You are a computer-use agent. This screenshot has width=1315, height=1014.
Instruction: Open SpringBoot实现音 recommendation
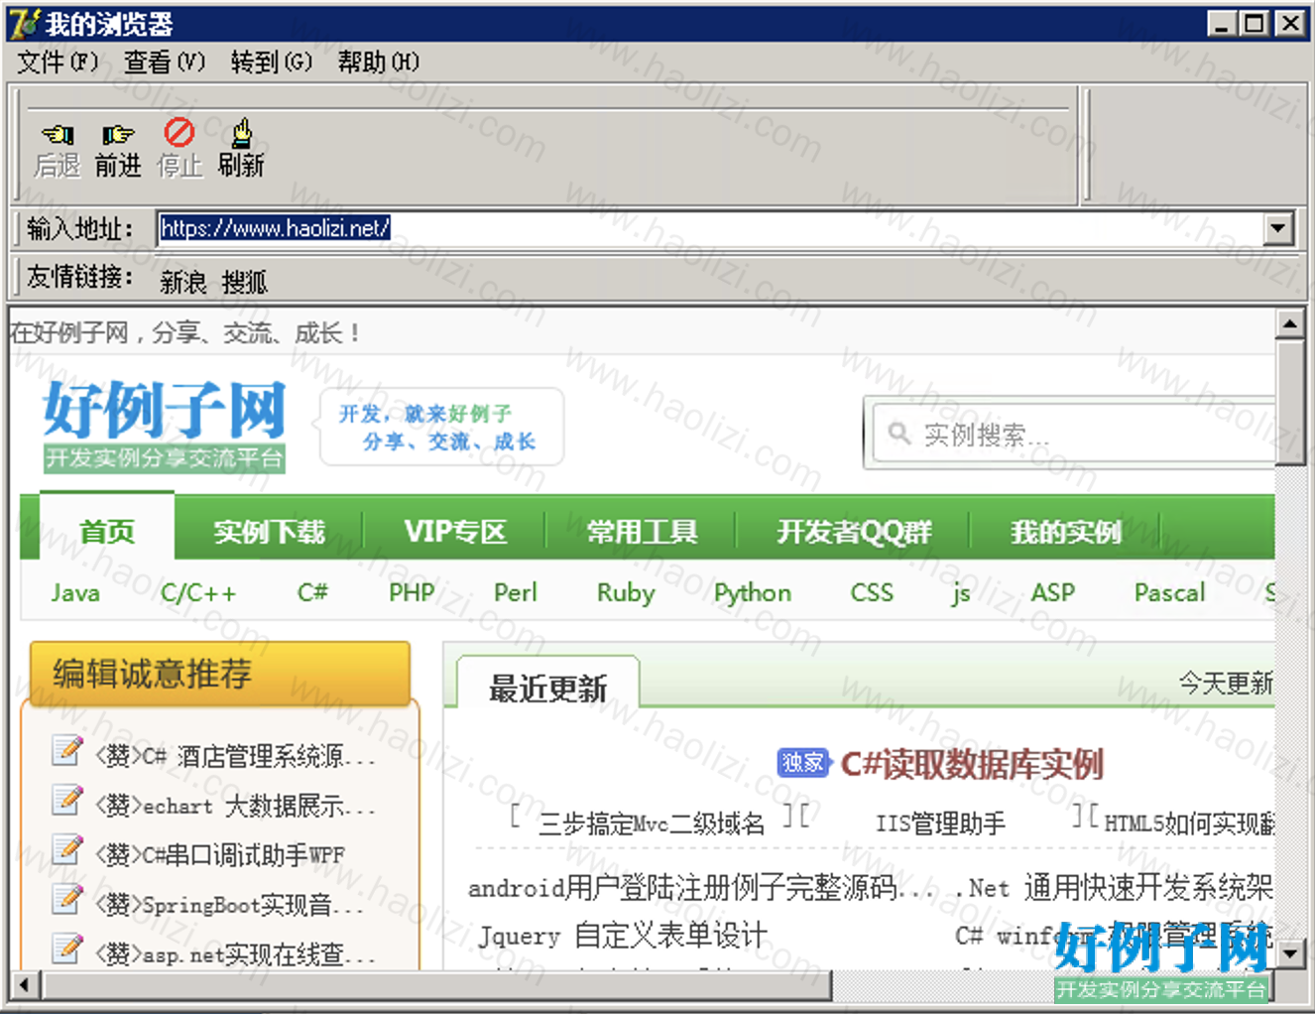point(229,905)
